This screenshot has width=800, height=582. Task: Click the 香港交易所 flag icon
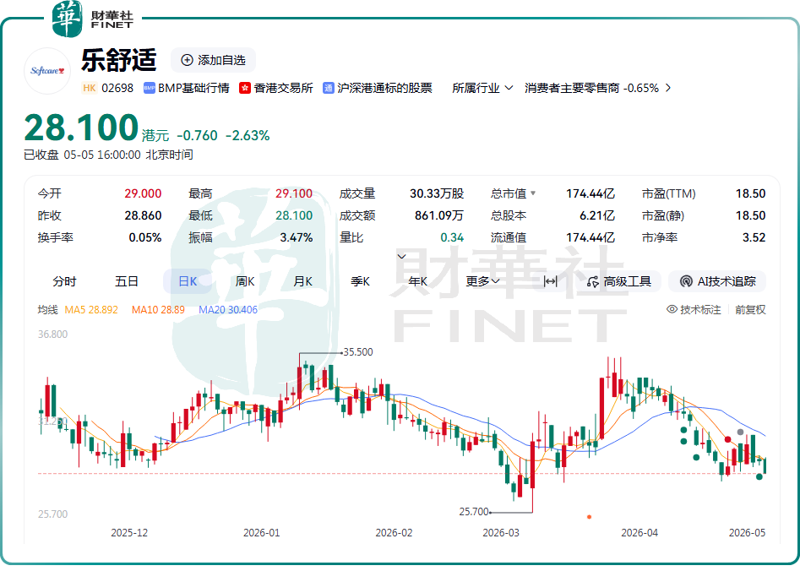(245, 88)
